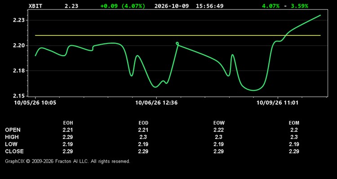Click the EOM open value 2.2

[294, 130]
